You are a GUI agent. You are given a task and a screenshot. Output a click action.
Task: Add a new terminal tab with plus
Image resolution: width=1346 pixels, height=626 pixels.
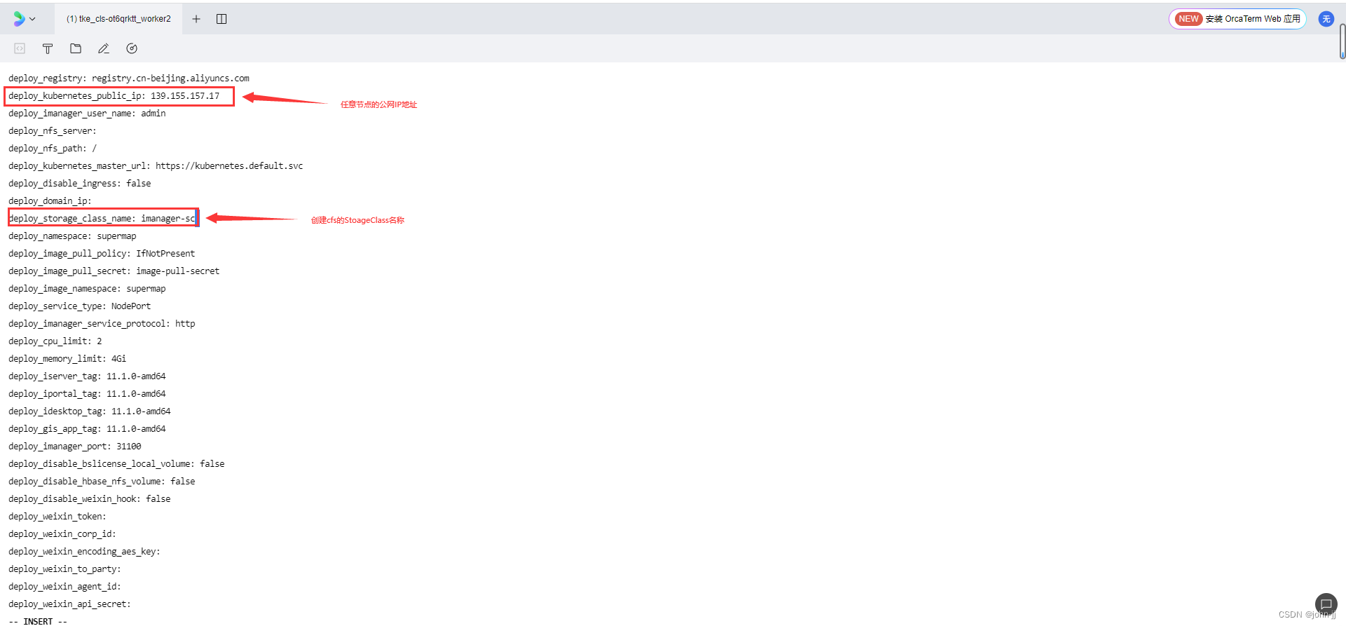tap(196, 19)
